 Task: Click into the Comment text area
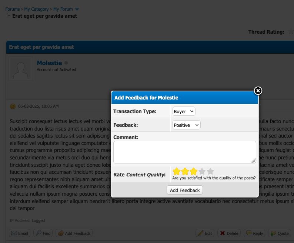185,152
